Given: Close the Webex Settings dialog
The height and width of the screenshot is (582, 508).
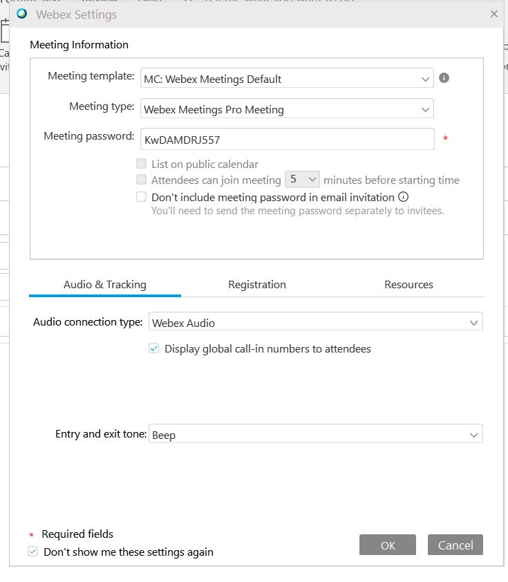Looking at the screenshot, I should (494, 14).
